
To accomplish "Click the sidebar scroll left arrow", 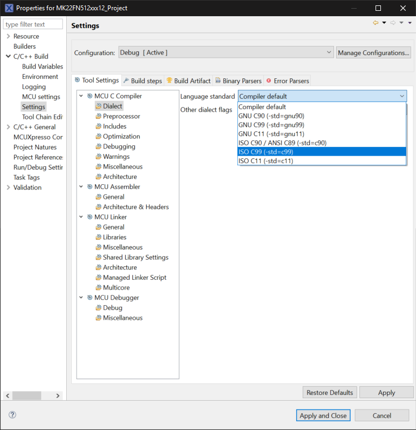I will click(x=8, y=395).
